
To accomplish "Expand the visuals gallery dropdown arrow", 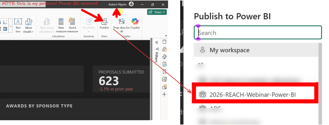I will (10, 26).
